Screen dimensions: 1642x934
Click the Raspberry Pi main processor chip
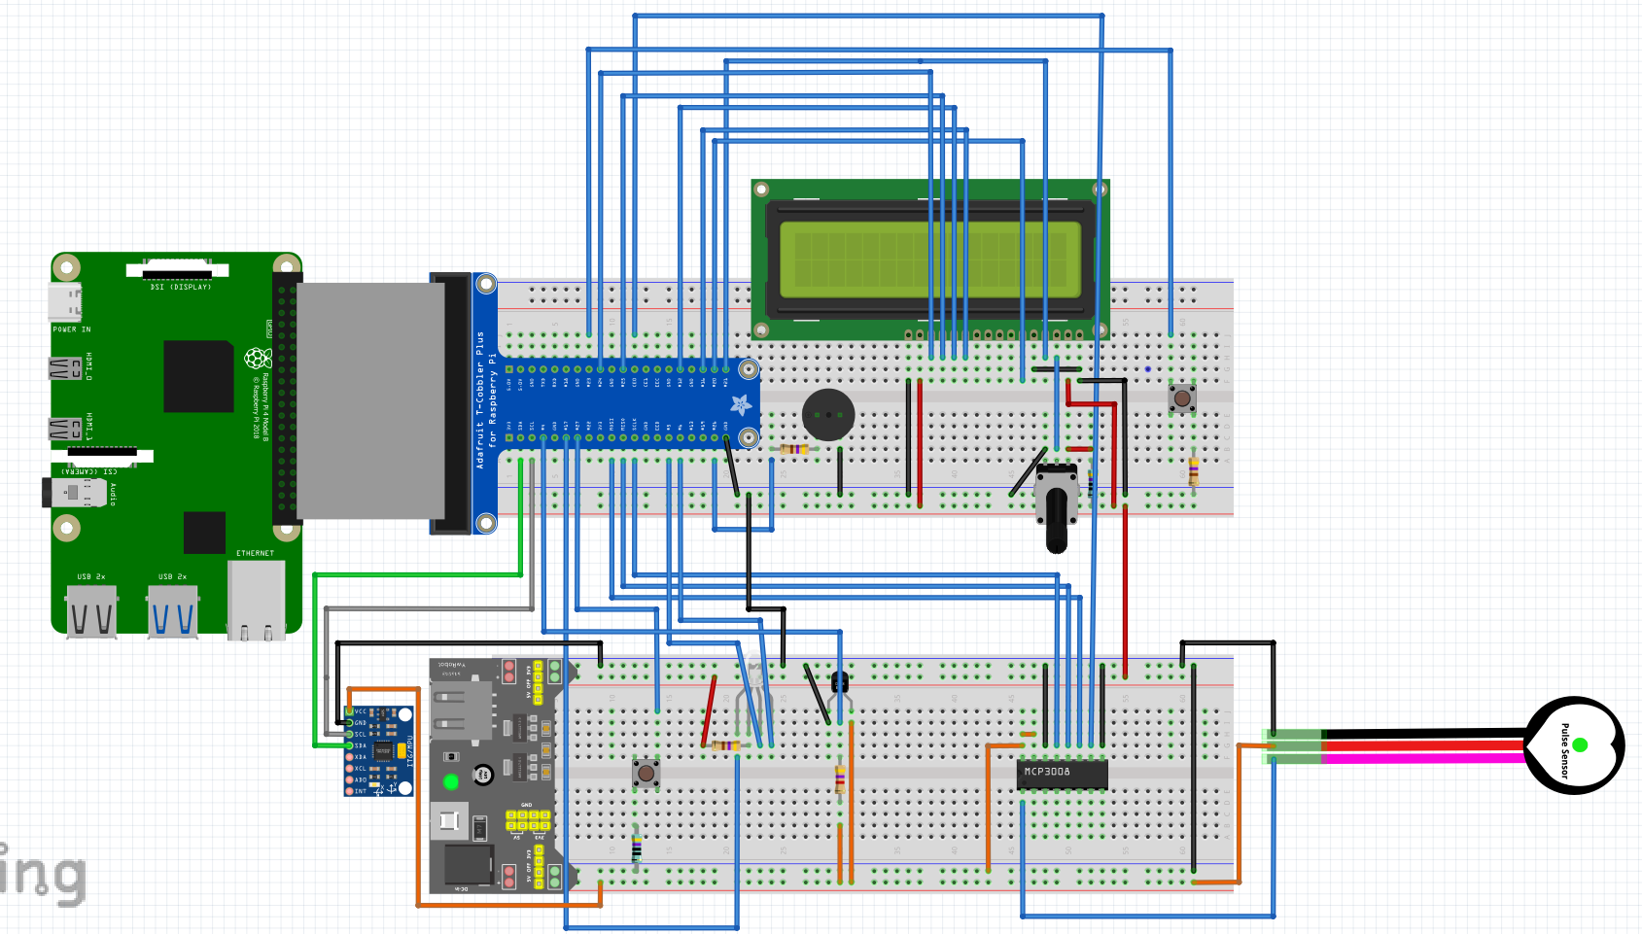[198, 376]
